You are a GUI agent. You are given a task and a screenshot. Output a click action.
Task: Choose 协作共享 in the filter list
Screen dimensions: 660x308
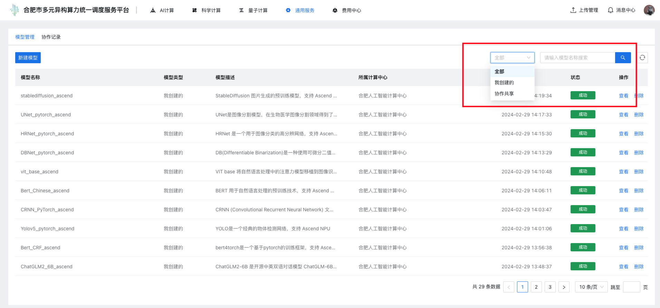pos(504,94)
